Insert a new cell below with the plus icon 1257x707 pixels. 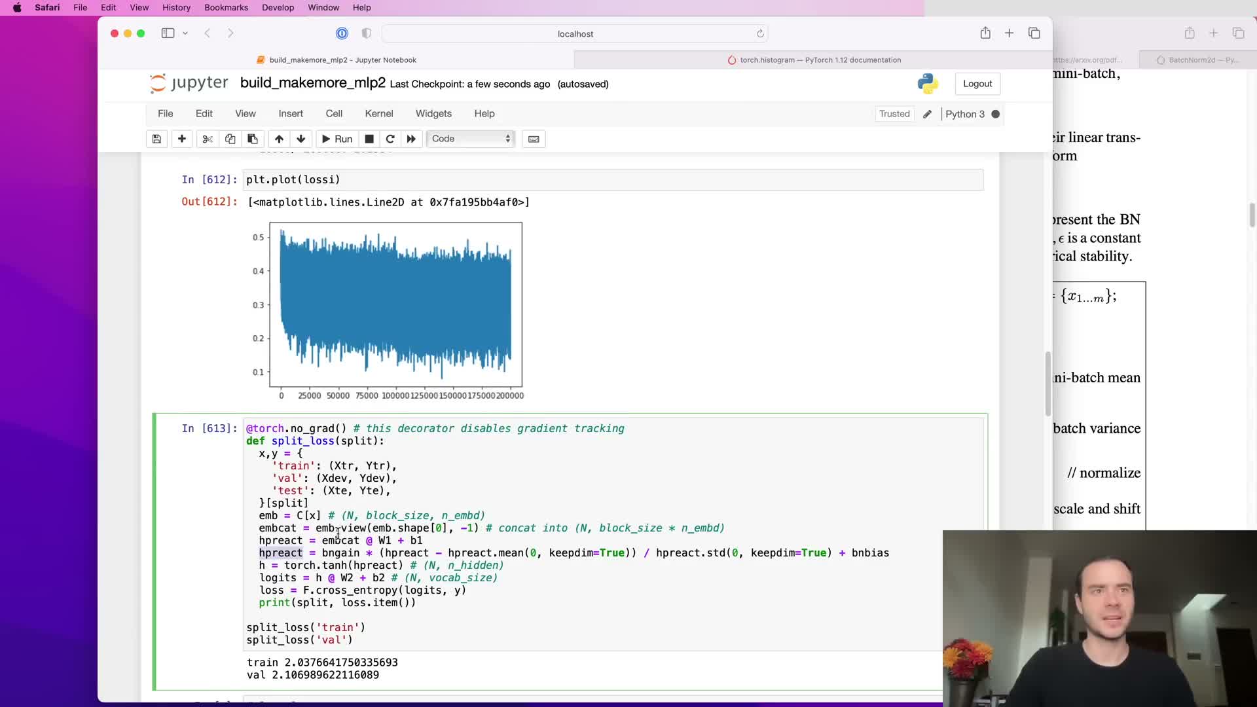click(182, 139)
